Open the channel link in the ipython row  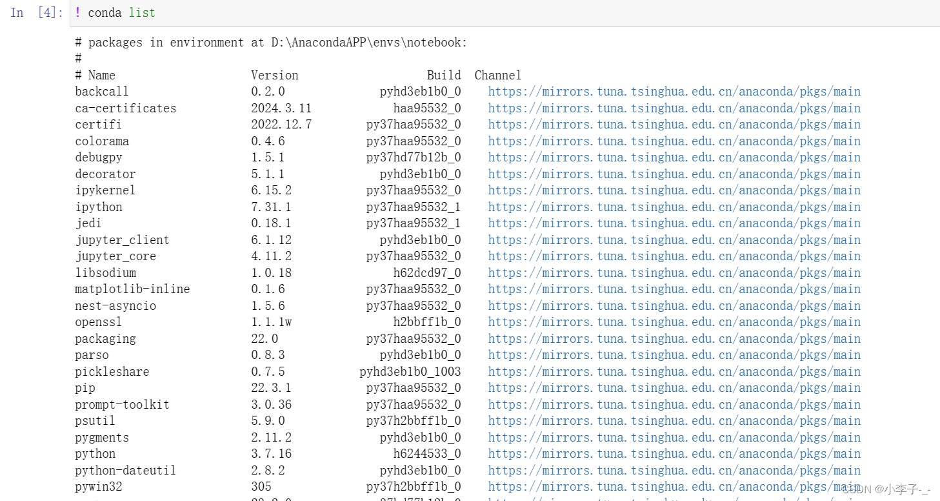tap(674, 207)
